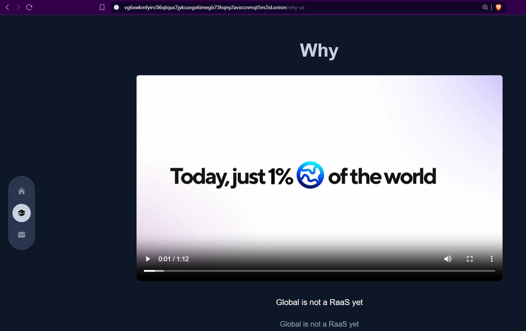This screenshot has height=331, width=526.
Task: Go back to the previous page
Action: (7, 7)
